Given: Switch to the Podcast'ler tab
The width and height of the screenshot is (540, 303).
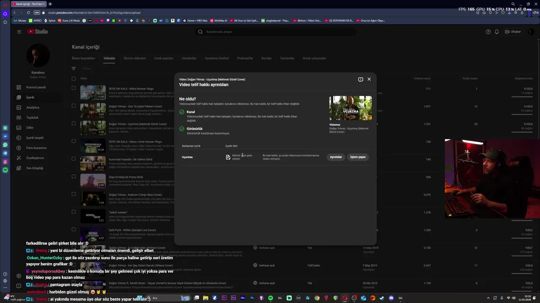Looking at the screenshot, I should (x=245, y=58).
